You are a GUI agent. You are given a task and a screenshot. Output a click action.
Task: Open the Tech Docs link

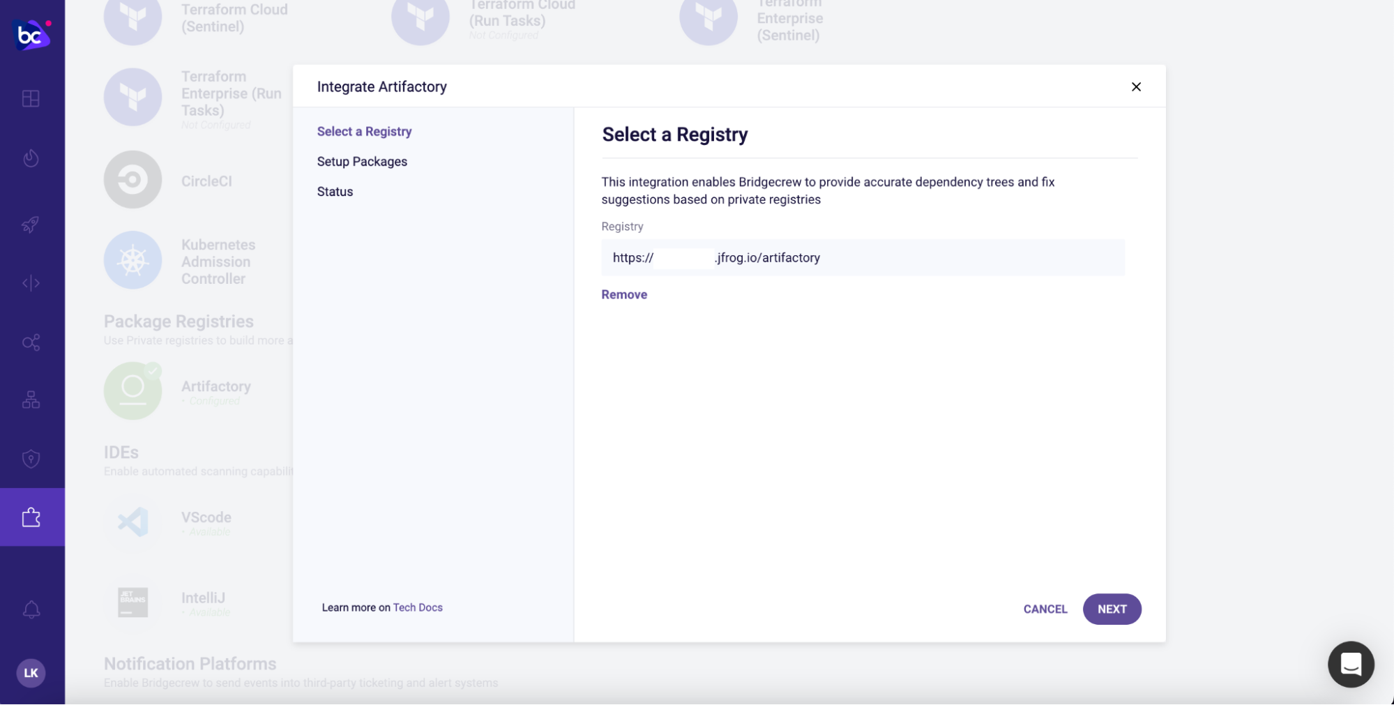pyautogui.click(x=418, y=607)
